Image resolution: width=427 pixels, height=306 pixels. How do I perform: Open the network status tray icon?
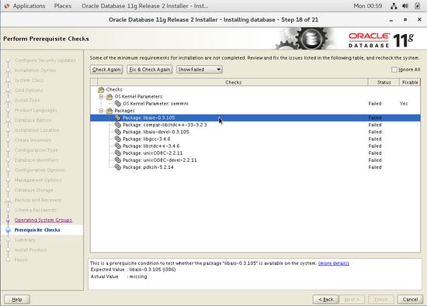point(394,6)
